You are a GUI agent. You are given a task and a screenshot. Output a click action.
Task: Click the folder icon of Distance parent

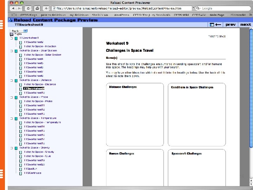(16, 81)
